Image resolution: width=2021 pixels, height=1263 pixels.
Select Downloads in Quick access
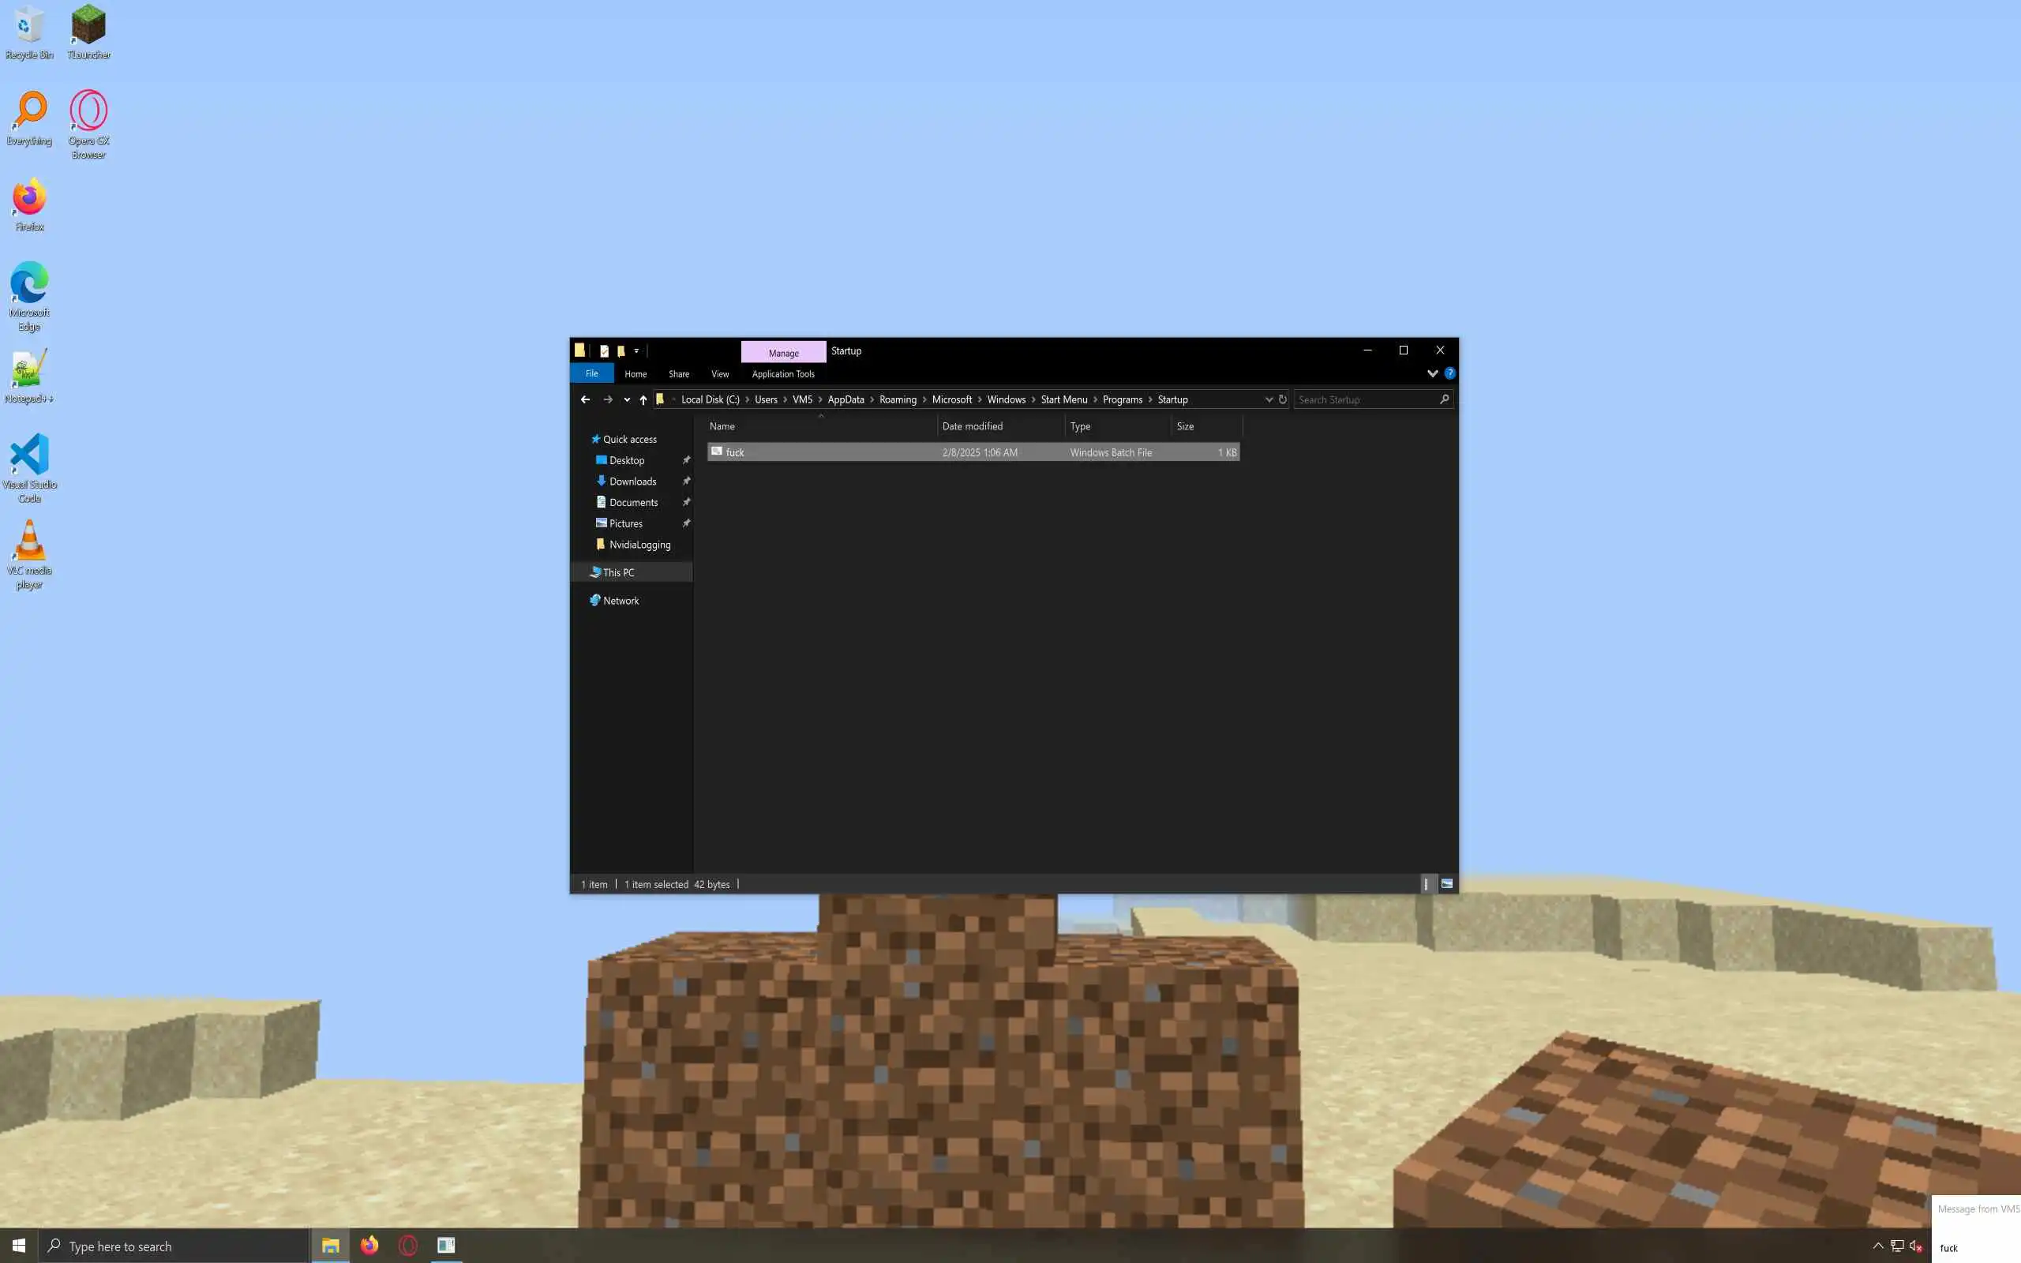(632, 482)
